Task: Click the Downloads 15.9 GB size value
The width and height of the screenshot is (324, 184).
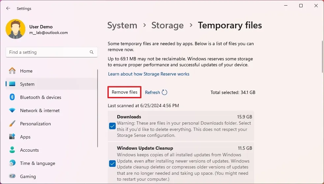Action: [245, 117]
